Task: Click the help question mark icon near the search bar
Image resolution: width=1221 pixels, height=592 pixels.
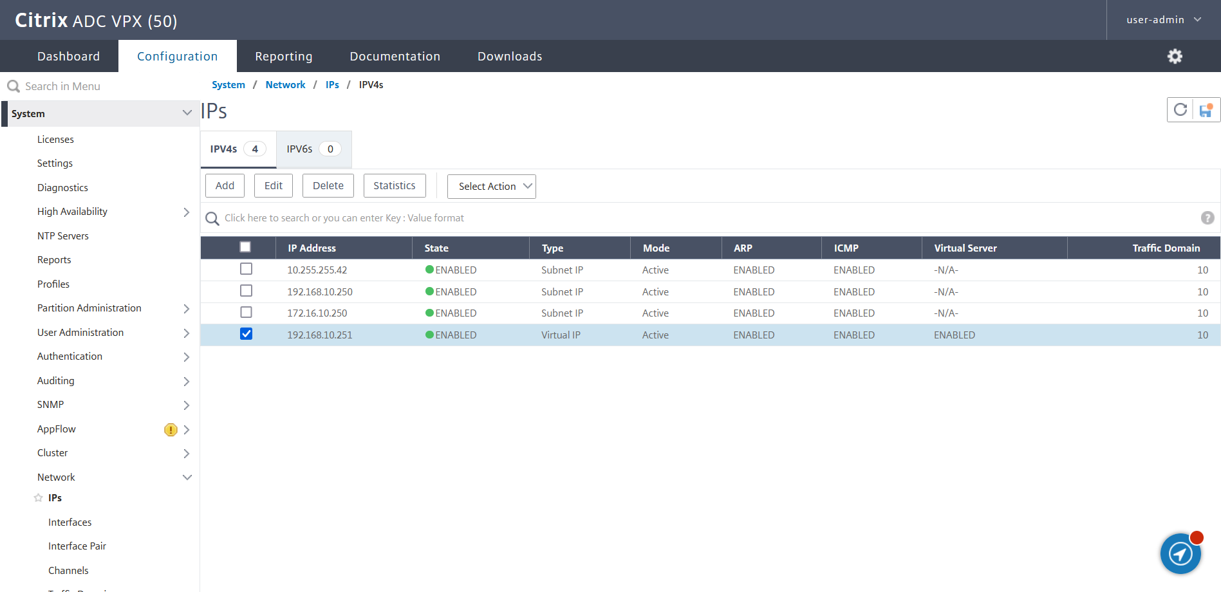Action: tap(1207, 218)
